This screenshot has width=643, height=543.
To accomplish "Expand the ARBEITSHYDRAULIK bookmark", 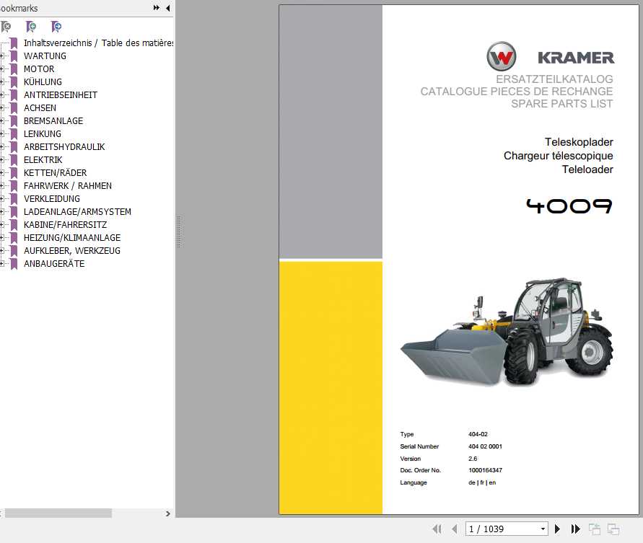I will coord(2,146).
